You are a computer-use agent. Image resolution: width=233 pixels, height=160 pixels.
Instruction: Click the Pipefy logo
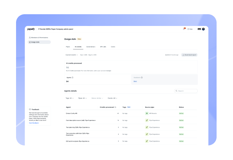click(x=31, y=29)
